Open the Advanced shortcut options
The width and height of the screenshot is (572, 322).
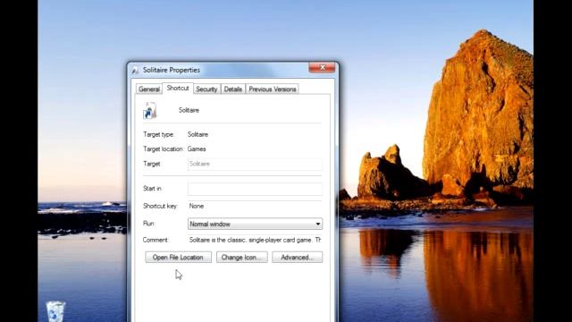point(297,258)
